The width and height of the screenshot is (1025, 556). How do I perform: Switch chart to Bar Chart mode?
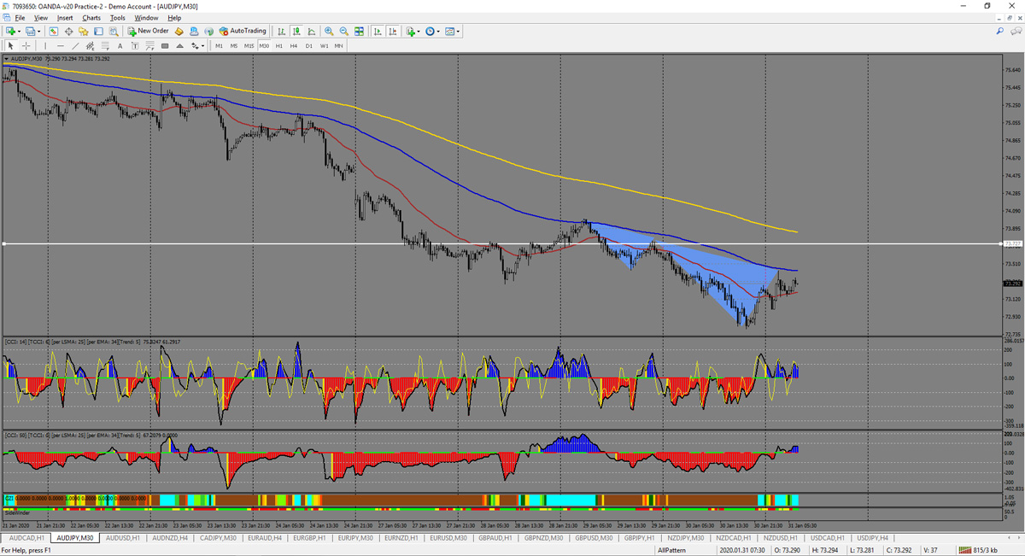280,32
